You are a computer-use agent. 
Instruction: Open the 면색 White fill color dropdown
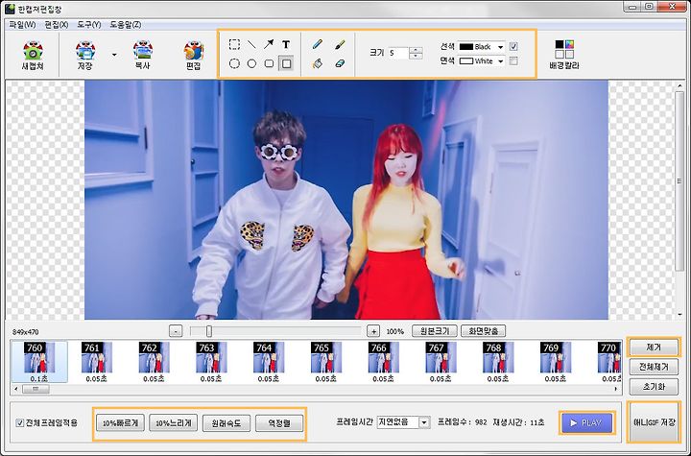click(x=481, y=60)
